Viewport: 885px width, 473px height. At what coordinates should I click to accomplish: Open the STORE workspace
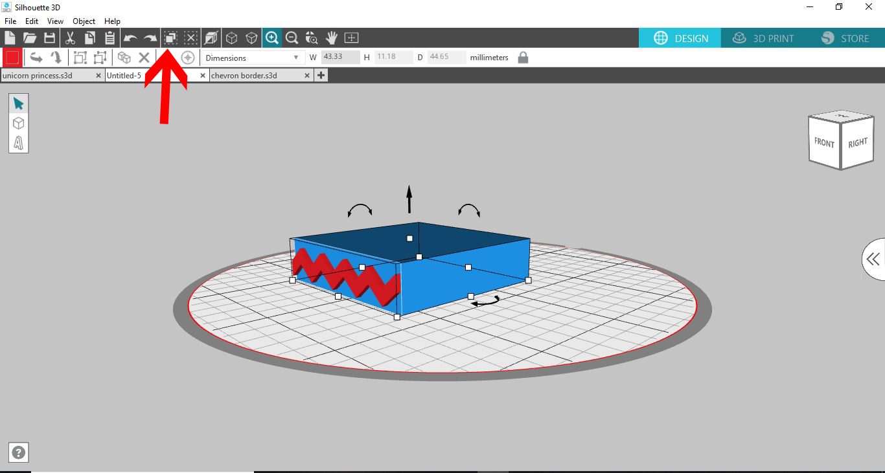tap(845, 38)
